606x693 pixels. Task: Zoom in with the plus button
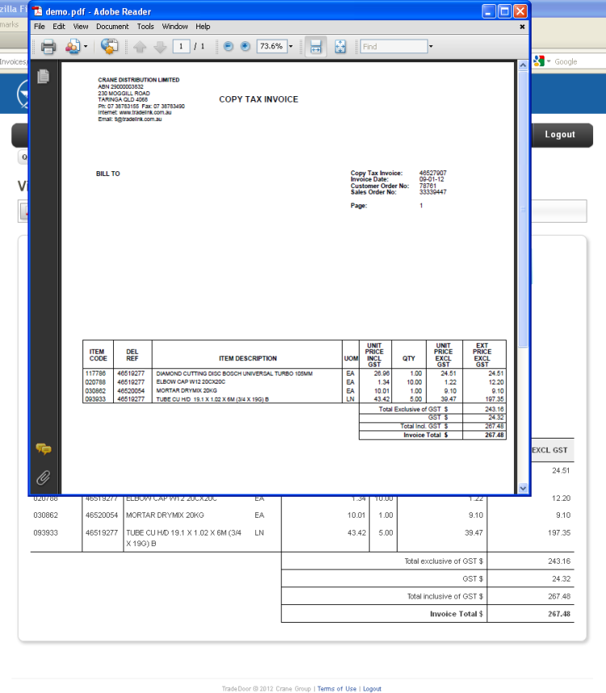click(x=246, y=46)
